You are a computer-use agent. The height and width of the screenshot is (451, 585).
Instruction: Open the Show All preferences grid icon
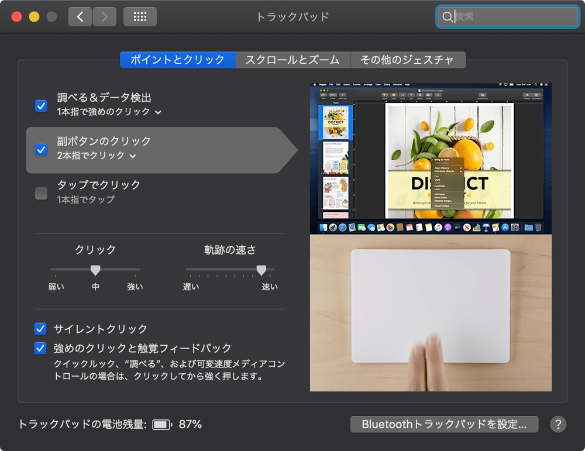(140, 16)
